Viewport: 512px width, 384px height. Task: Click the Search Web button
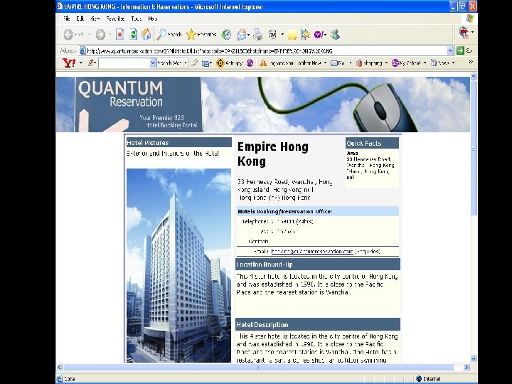[169, 63]
